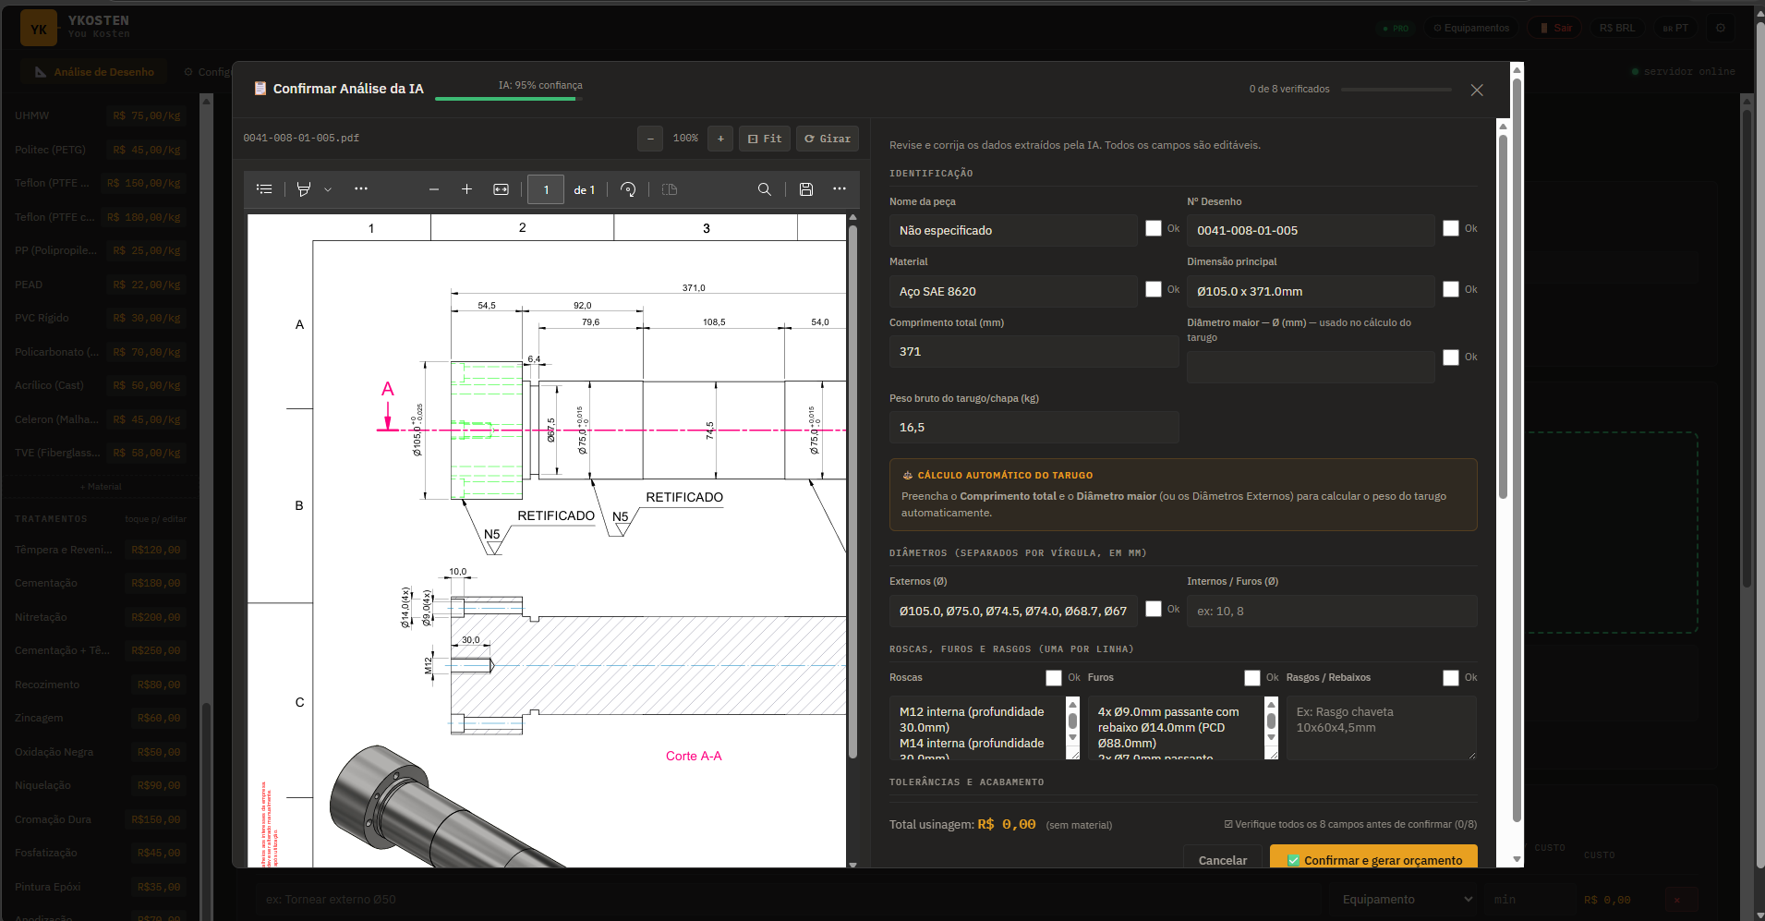Click the Girar rotate button
The height and width of the screenshot is (921, 1765).
tap(828, 139)
